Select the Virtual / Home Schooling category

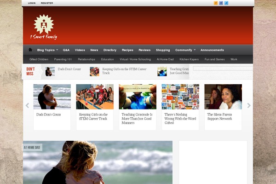pyautogui.click(x=135, y=59)
